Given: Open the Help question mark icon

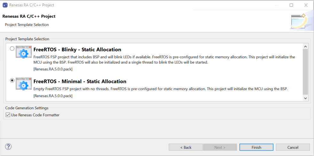Looking at the screenshot, I should [x=8, y=147].
